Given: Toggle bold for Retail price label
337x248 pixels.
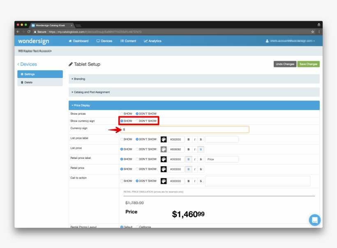Looking at the screenshot, I should point(188,159).
